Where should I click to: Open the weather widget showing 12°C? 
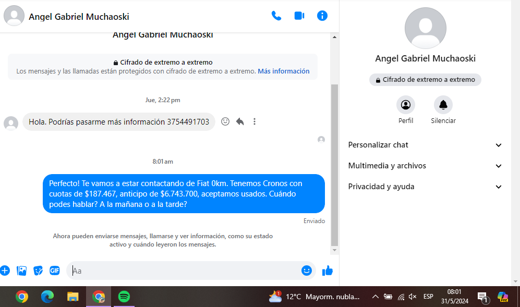(315, 297)
